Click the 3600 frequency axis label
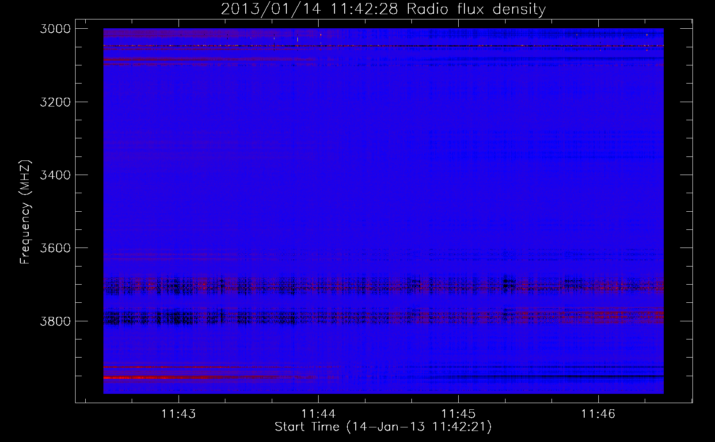Image resolution: width=715 pixels, height=442 pixels. coord(55,248)
